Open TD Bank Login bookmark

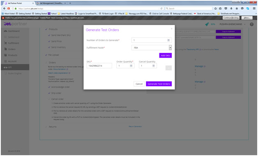pyautogui.click(x=106, y=14)
